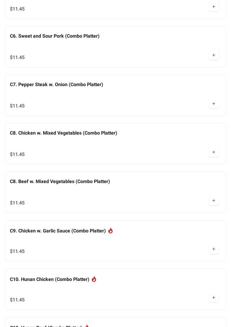
Task: Open C7. Pepper Steak w. Onion details
Action: coord(56,85)
